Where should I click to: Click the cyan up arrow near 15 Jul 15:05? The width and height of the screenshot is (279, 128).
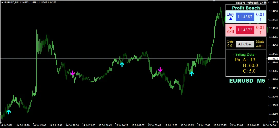[192, 74]
